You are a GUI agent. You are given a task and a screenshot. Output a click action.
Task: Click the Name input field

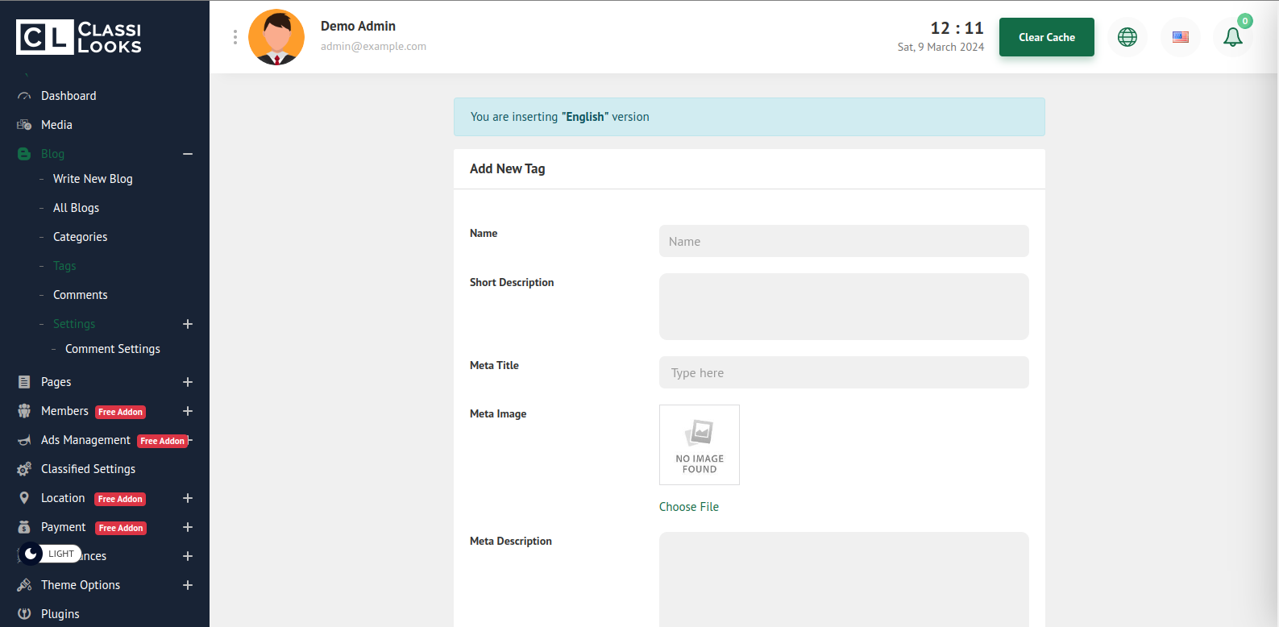(x=843, y=241)
